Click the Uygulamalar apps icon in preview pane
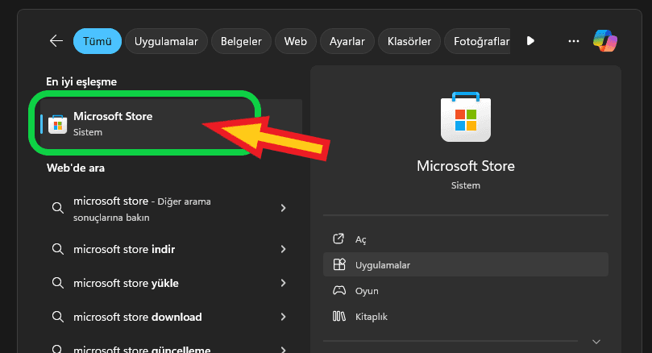 tap(339, 264)
